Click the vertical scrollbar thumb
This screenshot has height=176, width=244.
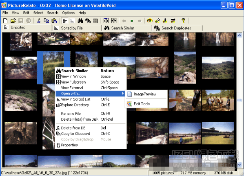tap(239, 100)
